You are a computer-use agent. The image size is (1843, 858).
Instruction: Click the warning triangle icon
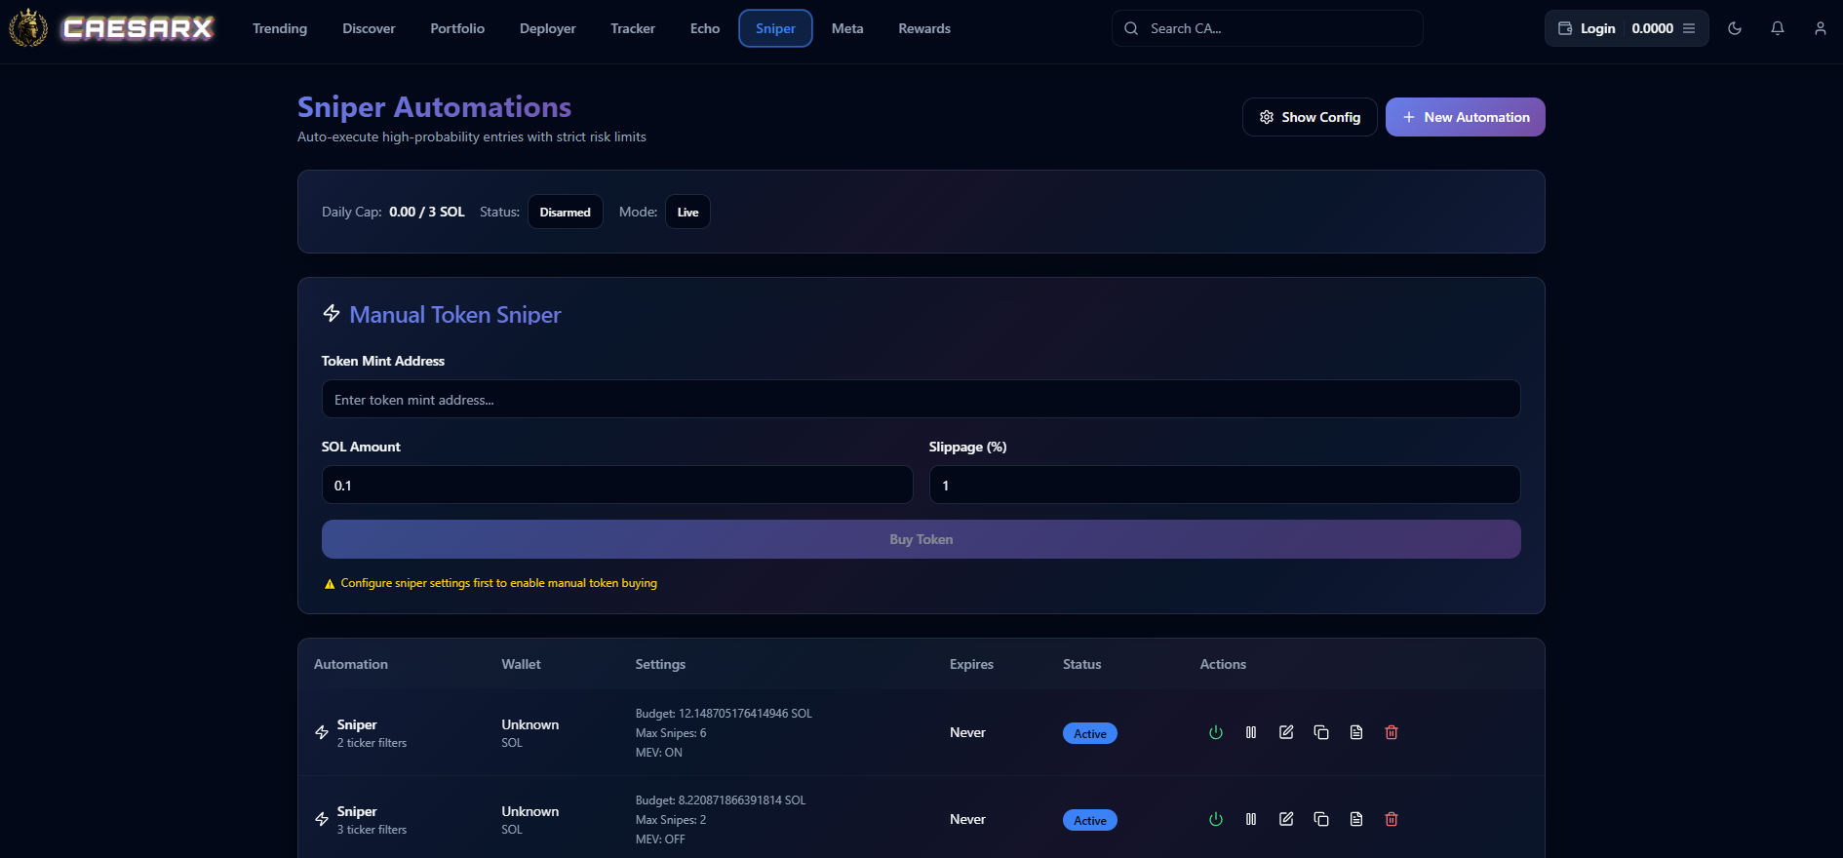point(330,584)
